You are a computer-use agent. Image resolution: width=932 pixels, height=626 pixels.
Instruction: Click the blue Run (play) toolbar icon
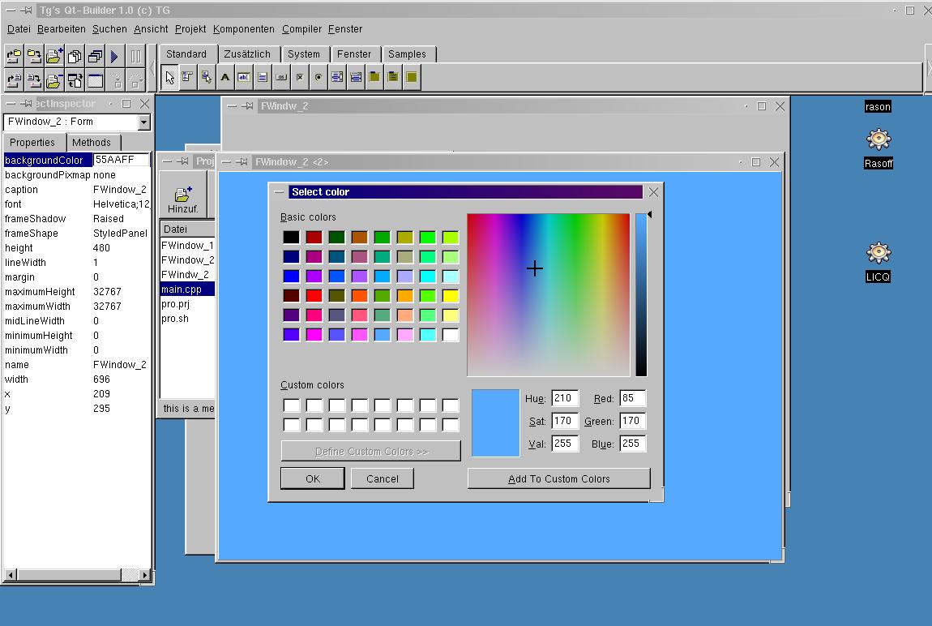pyautogui.click(x=114, y=57)
